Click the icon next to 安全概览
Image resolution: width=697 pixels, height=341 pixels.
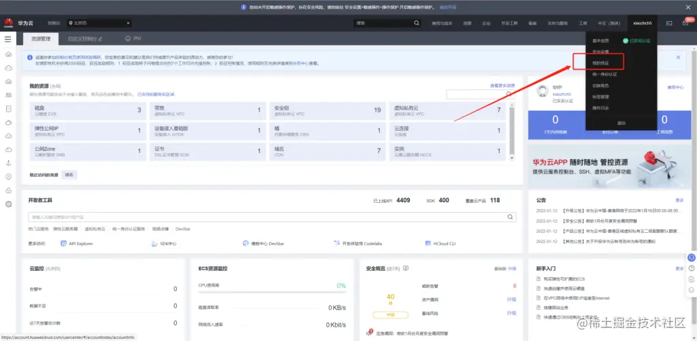406,268
